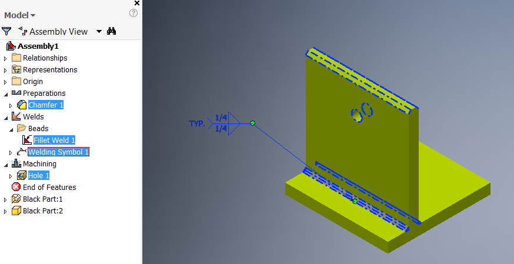Viewport: 514px width, 264px height.
Task: Click the Fillet Weld 1 icon
Action: coord(27,140)
